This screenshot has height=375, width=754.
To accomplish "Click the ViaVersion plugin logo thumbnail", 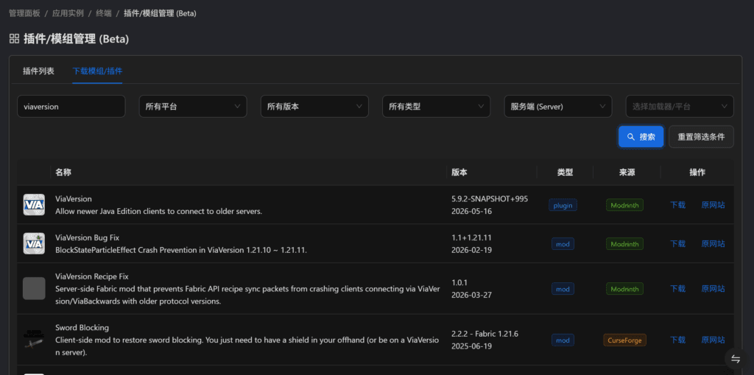I will pyautogui.click(x=34, y=204).
